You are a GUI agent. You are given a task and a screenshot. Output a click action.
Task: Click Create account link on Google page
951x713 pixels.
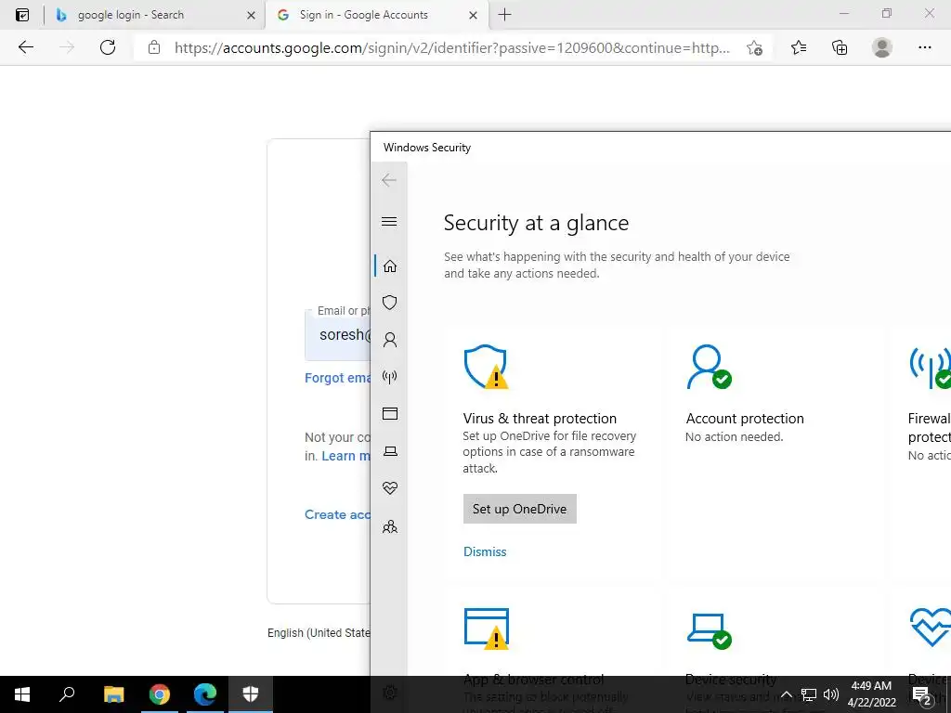coord(337,514)
